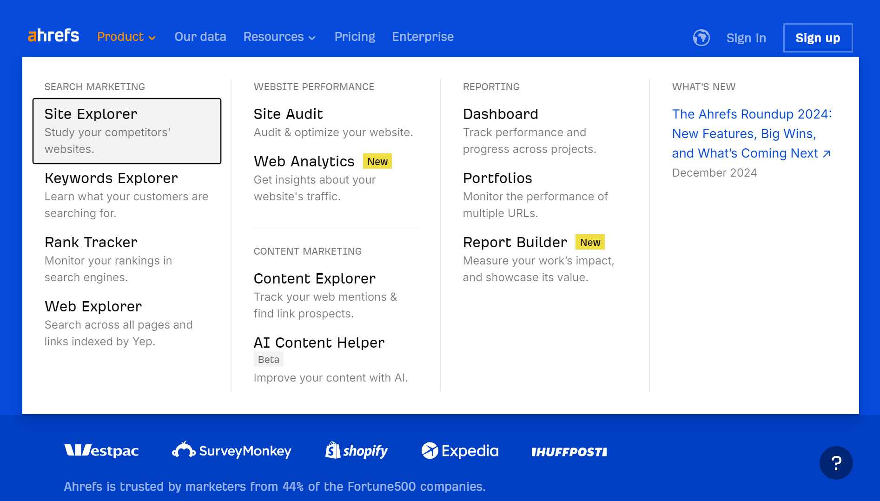Click the Expedia logo
The width and height of the screenshot is (880, 501).
pos(460,450)
